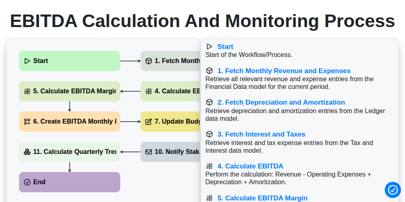Click the calculator icon on EBITDA Margin node
Image resolution: width=405 pixels, height=202 pixels.
[27, 91]
